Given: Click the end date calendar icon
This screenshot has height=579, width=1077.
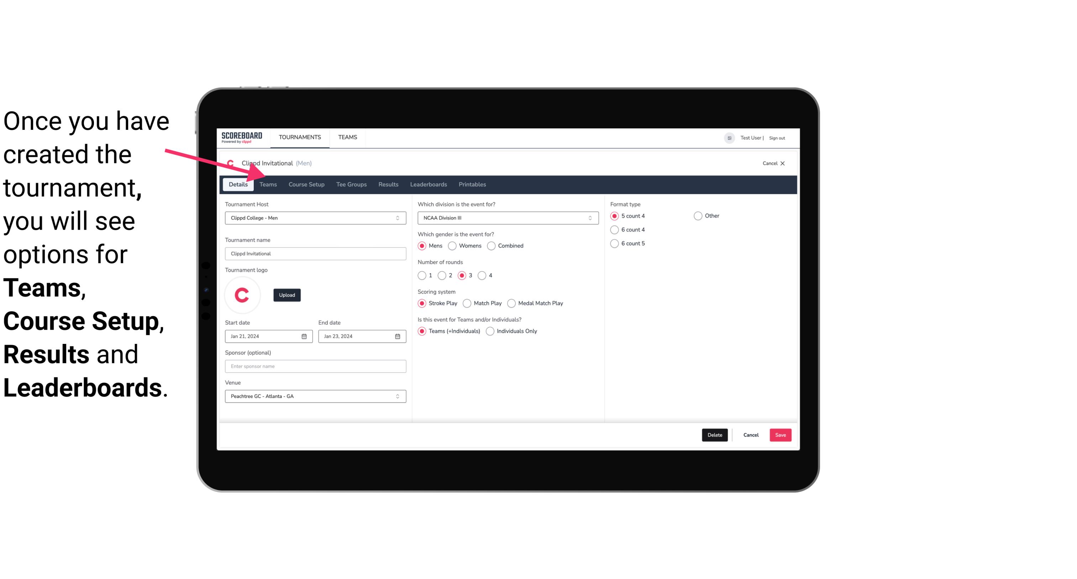Looking at the screenshot, I should click(x=398, y=336).
